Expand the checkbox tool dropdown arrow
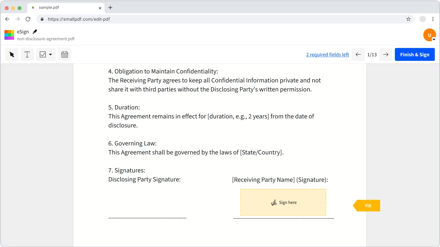 [x=50, y=54]
